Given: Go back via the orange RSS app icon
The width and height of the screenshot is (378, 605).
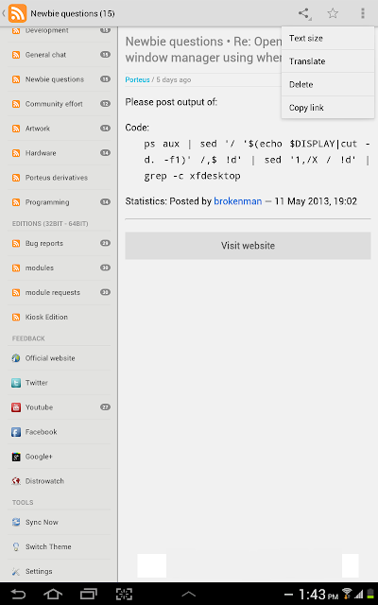Looking at the screenshot, I should [17, 13].
